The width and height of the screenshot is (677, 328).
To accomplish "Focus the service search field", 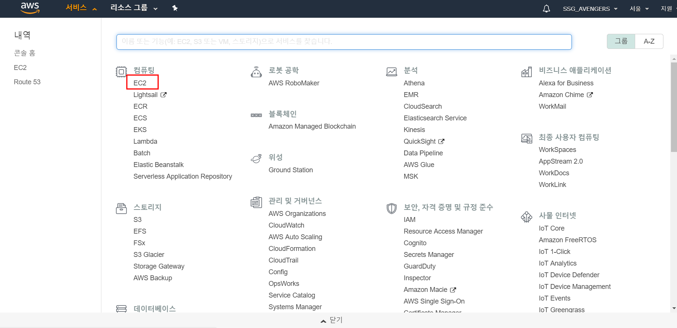I will pyautogui.click(x=344, y=42).
